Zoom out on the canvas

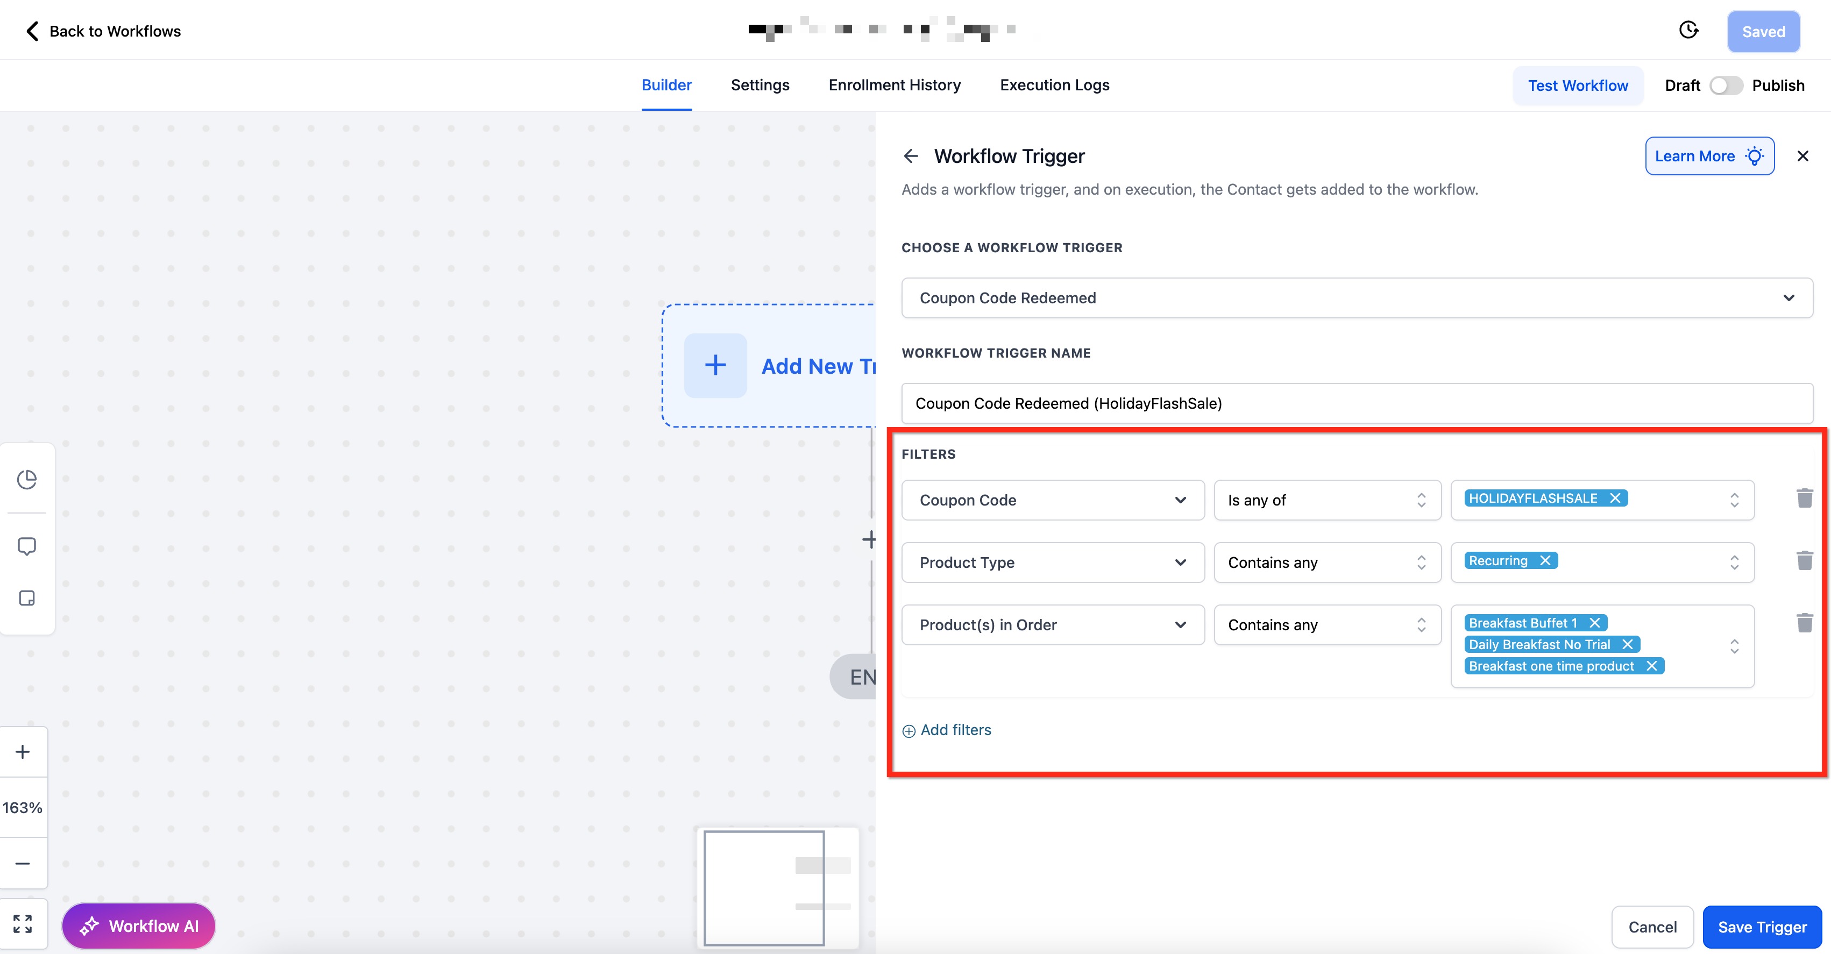click(x=23, y=863)
